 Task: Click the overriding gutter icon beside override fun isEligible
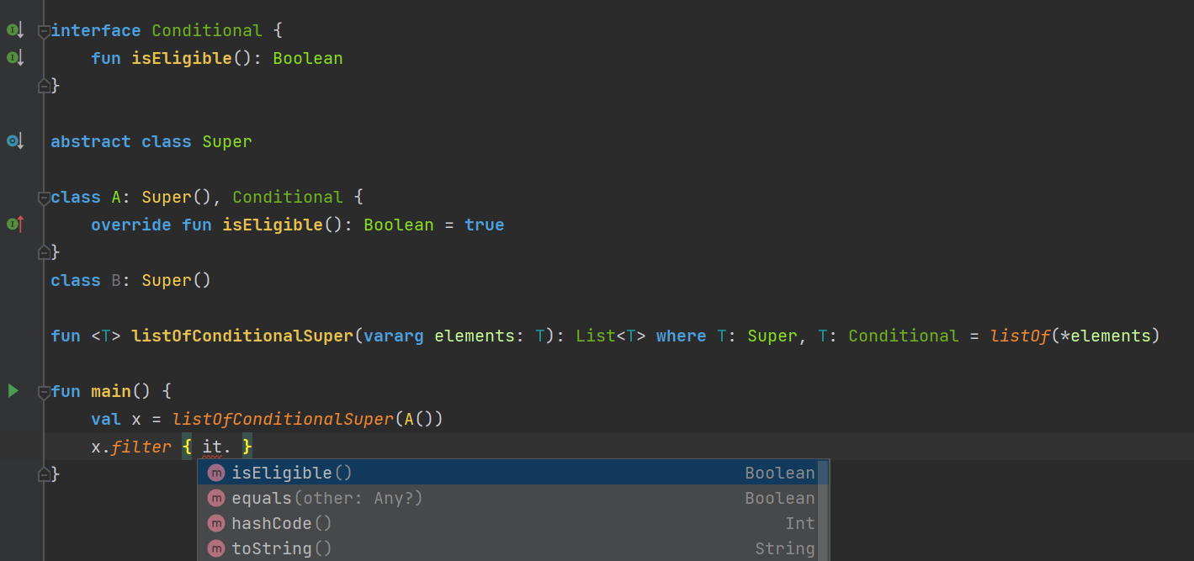tap(15, 224)
